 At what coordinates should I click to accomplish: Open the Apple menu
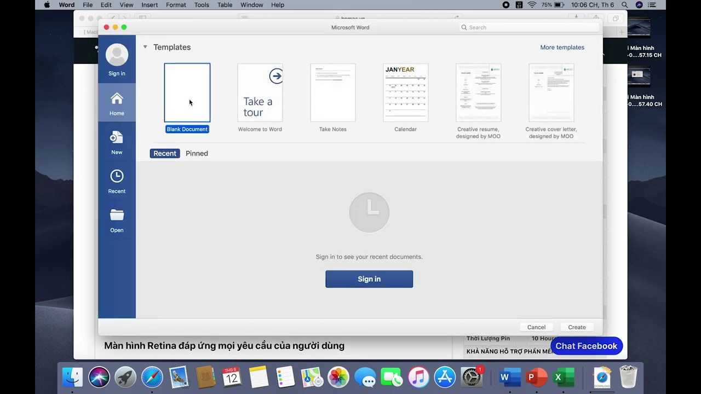click(47, 5)
